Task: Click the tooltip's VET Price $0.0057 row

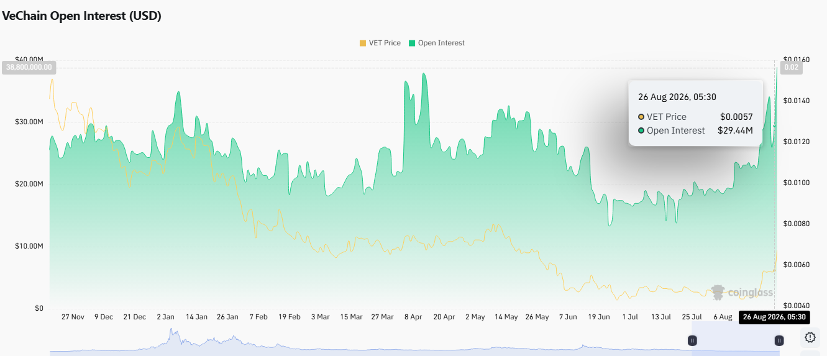Action: pos(695,117)
